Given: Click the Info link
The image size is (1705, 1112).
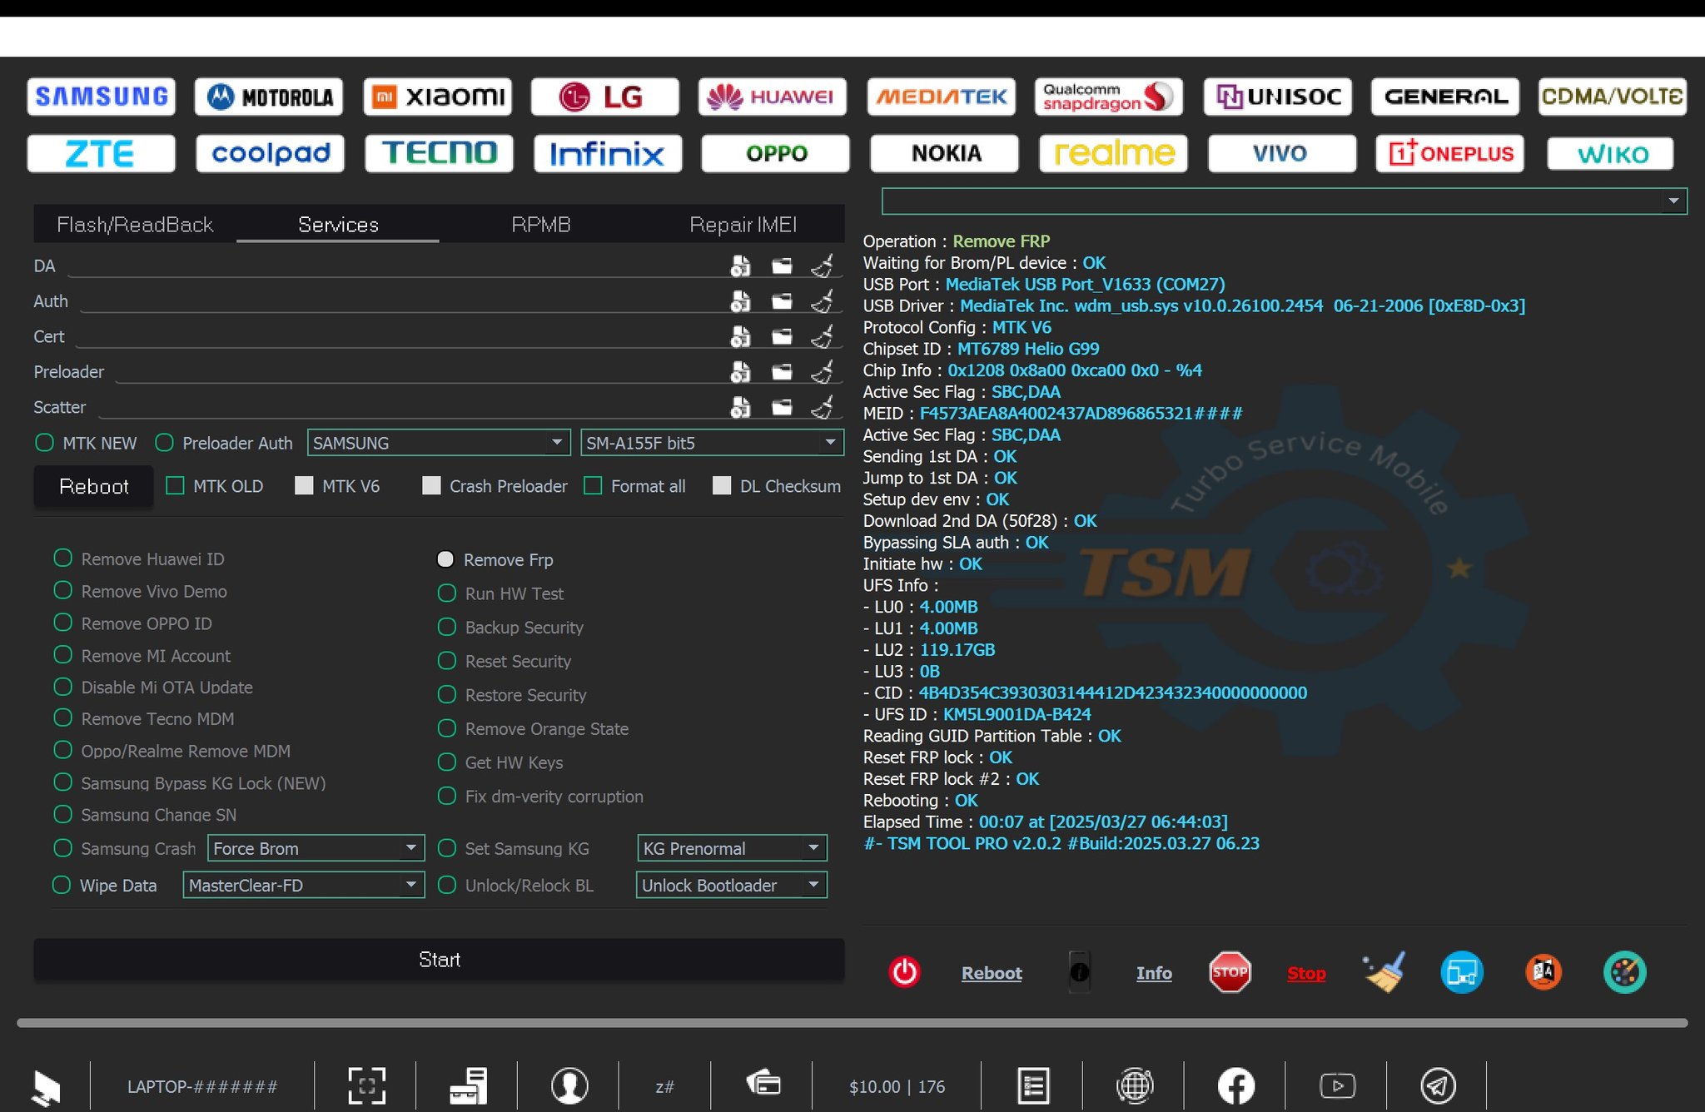Looking at the screenshot, I should pos(1154,973).
